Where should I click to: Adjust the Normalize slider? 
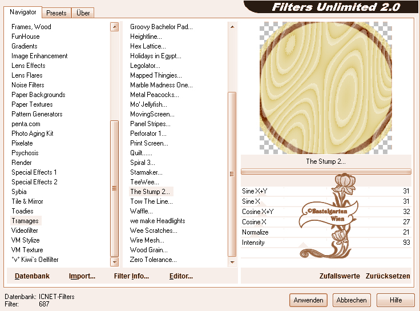coord(326,232)
